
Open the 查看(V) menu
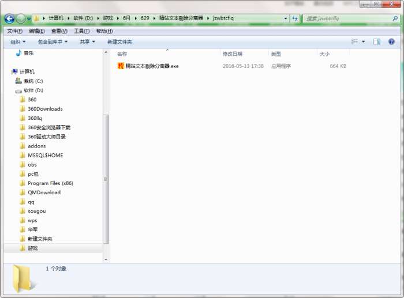tap(59, 31)
